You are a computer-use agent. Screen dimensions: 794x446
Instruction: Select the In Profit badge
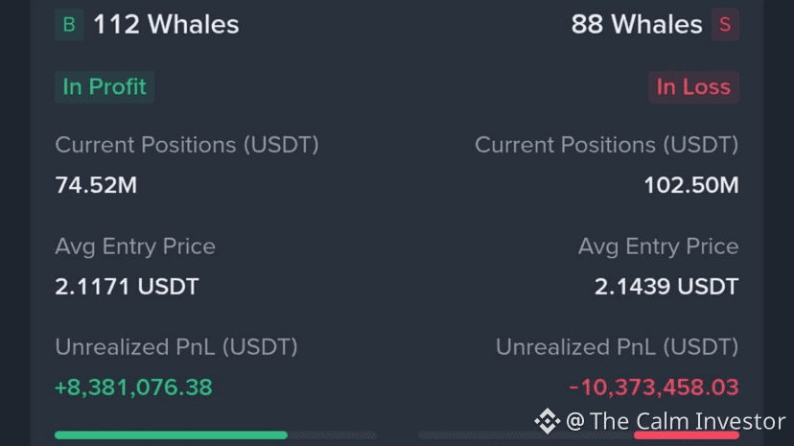click(x=105, y=86)
